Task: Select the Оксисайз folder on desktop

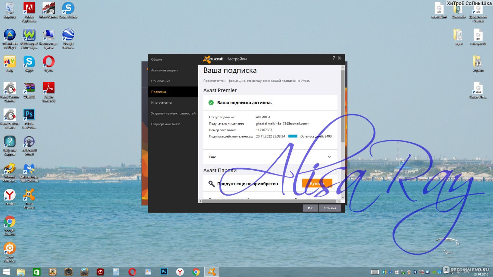Action: click(458, 10)
